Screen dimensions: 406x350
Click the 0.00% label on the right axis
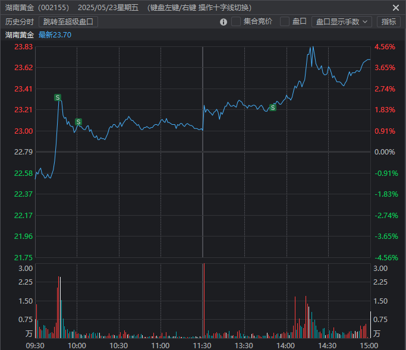pos(385,152)
